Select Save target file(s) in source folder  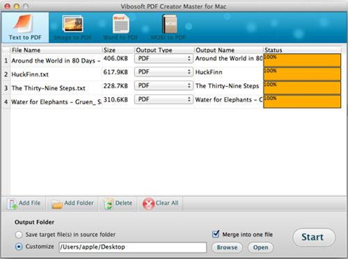click(x=19, y=234)
